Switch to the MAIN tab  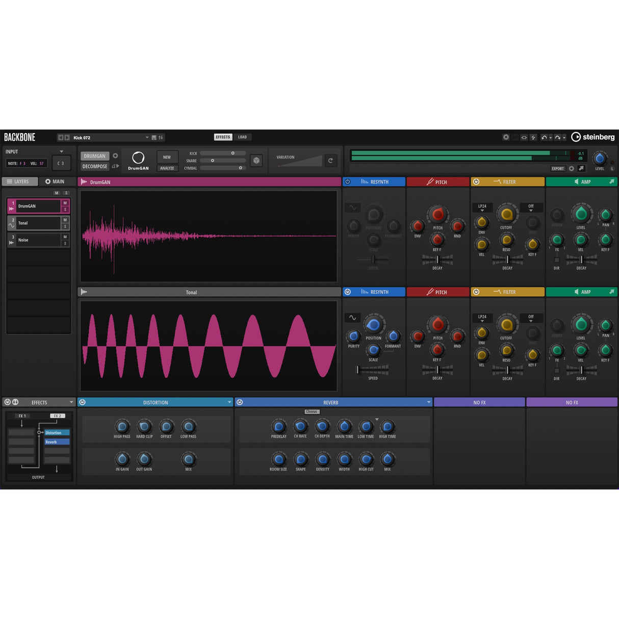tap(55, 181)
